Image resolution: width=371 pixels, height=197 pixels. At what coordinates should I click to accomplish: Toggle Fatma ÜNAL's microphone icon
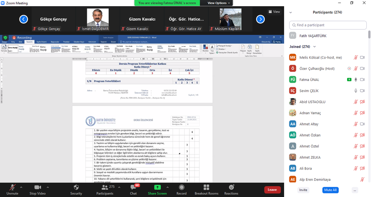coord(356,80)
